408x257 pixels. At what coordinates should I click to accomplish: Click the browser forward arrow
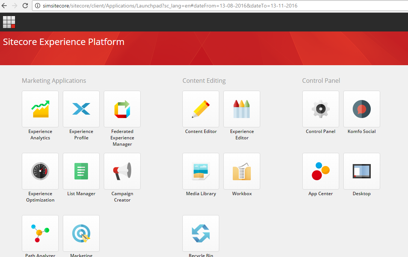click(x=15, y=6)
